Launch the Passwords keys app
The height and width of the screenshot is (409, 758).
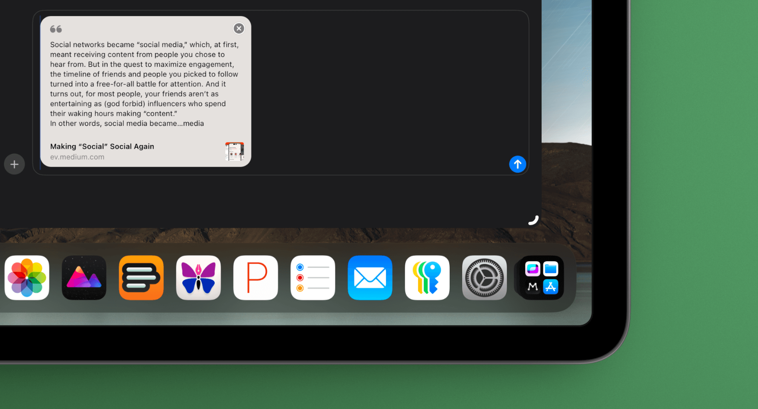point(427,278)
